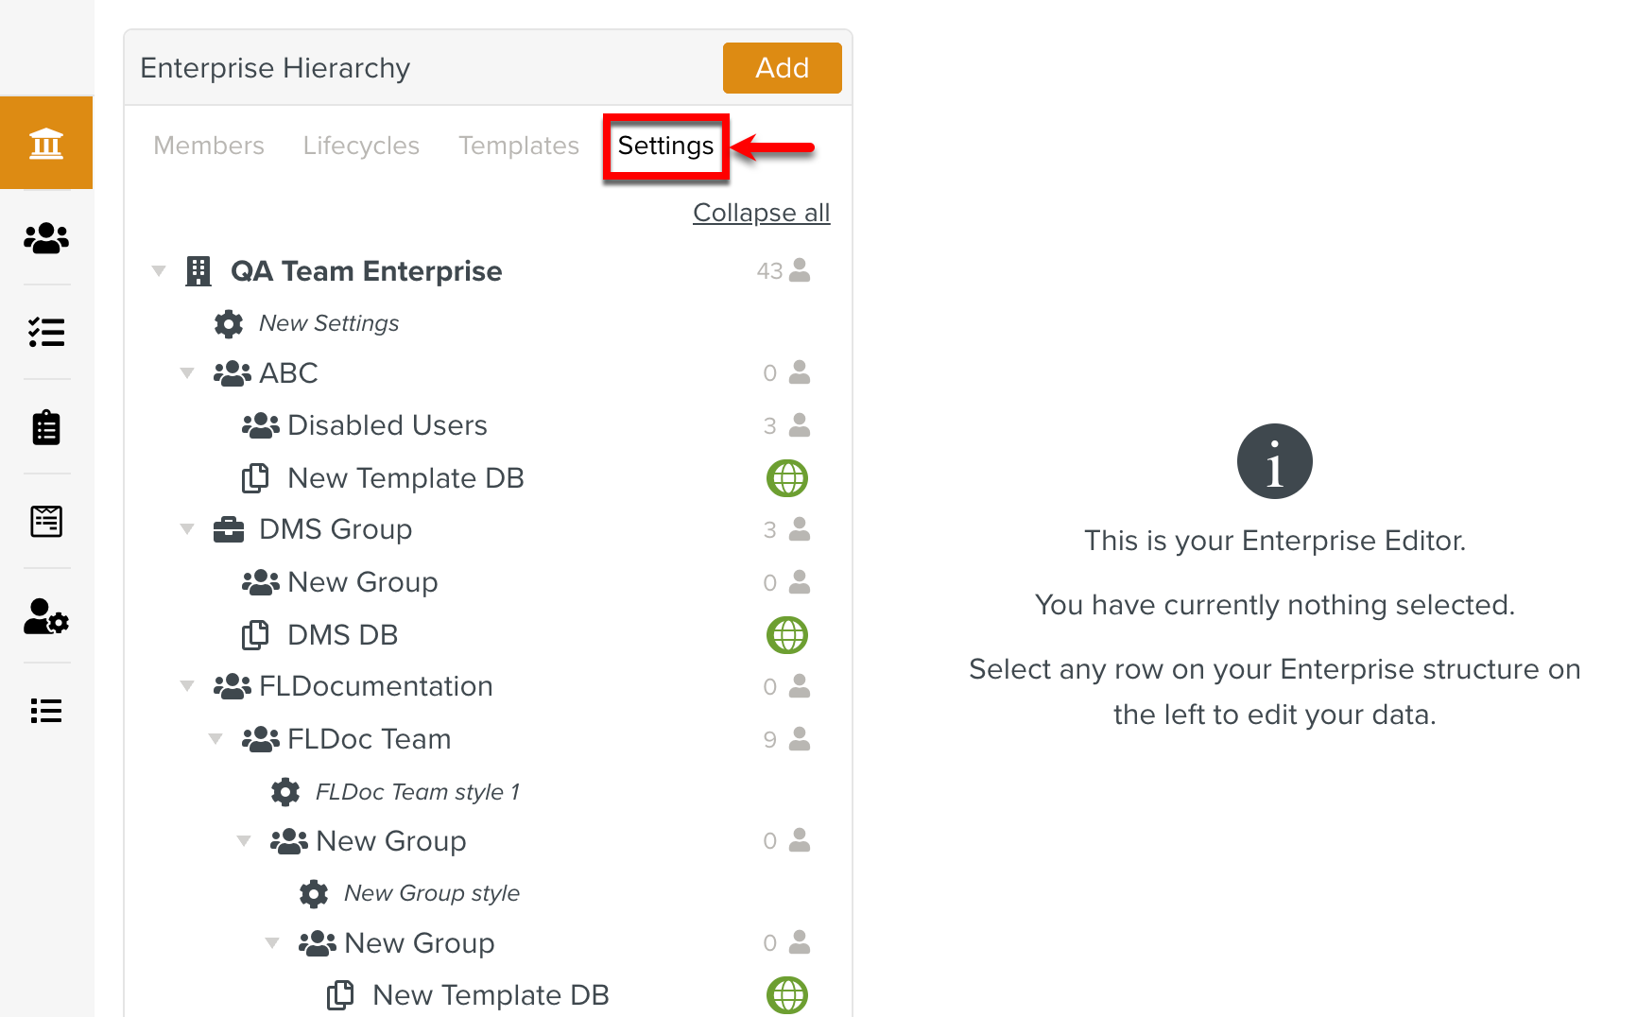
Task: Open the checklist tasks sidebar icon
Action: coord(46,333)
